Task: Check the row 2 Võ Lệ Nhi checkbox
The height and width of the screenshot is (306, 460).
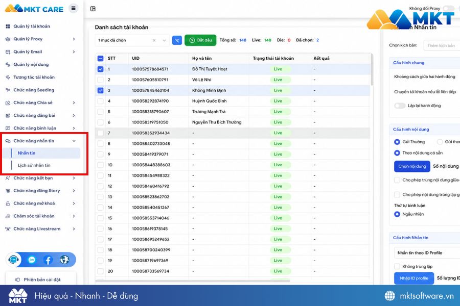Action: 100,80
